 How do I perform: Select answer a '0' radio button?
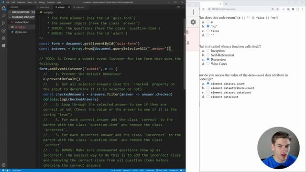(208, 22)
